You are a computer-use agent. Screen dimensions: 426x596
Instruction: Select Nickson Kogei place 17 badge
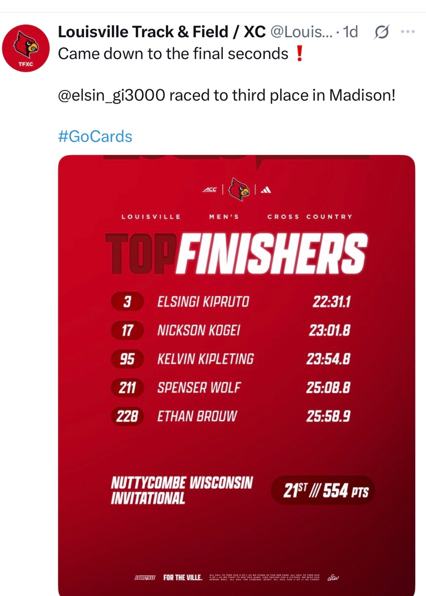127,330
